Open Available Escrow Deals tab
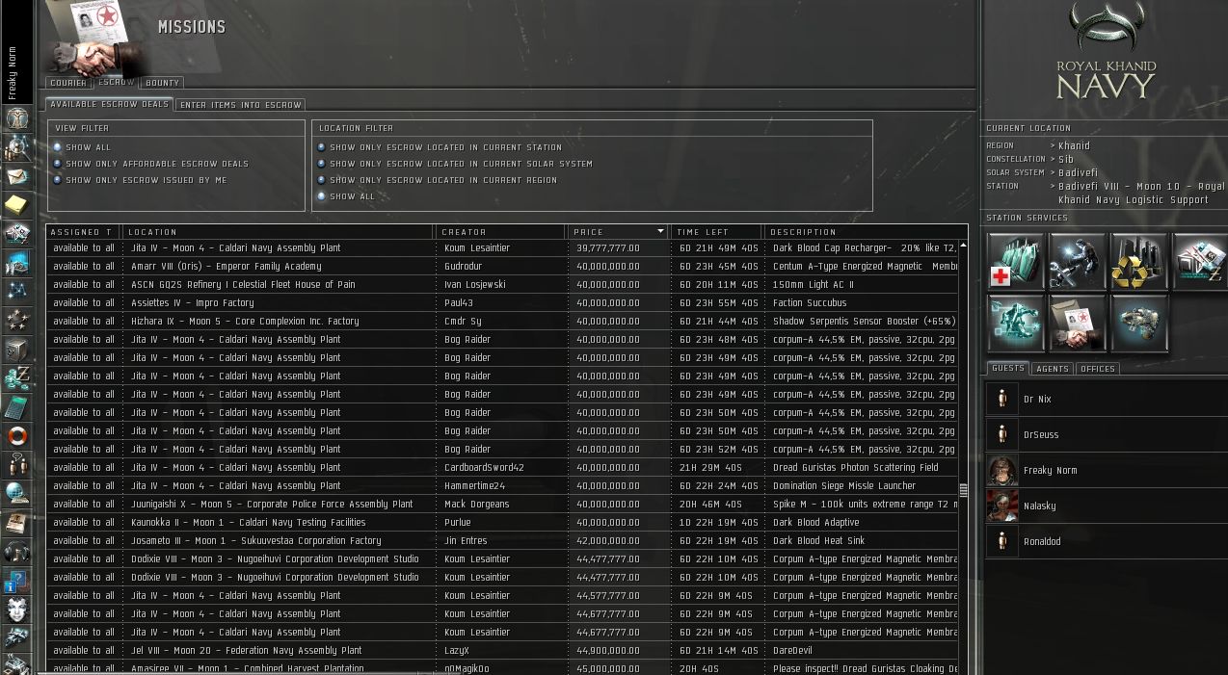The width and height of the screenshot is (1228, 675). tap(110, 104)
